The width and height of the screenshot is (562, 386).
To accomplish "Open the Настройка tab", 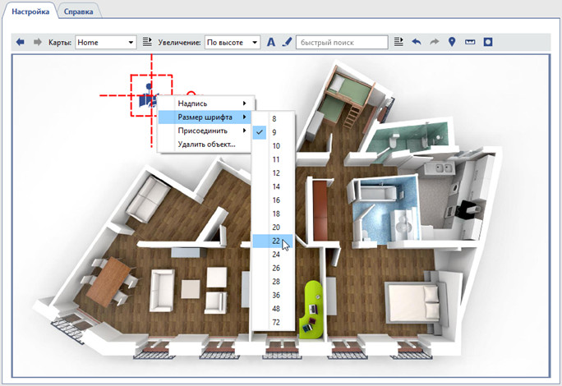I will (30, 12).
